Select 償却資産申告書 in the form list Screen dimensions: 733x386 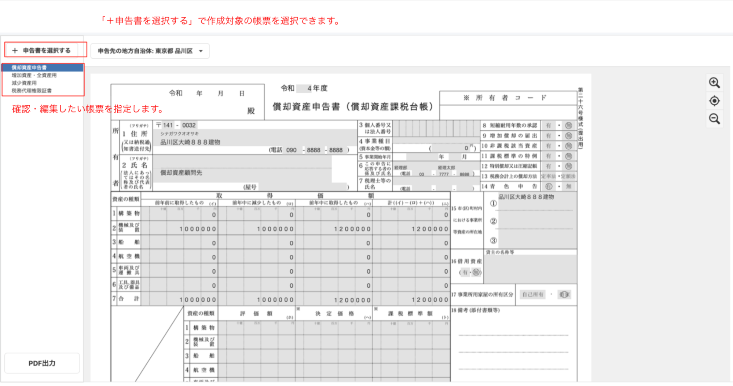43,68
